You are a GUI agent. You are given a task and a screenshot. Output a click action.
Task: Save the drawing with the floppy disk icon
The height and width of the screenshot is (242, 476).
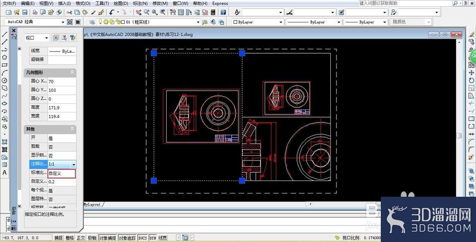[25, 12]
